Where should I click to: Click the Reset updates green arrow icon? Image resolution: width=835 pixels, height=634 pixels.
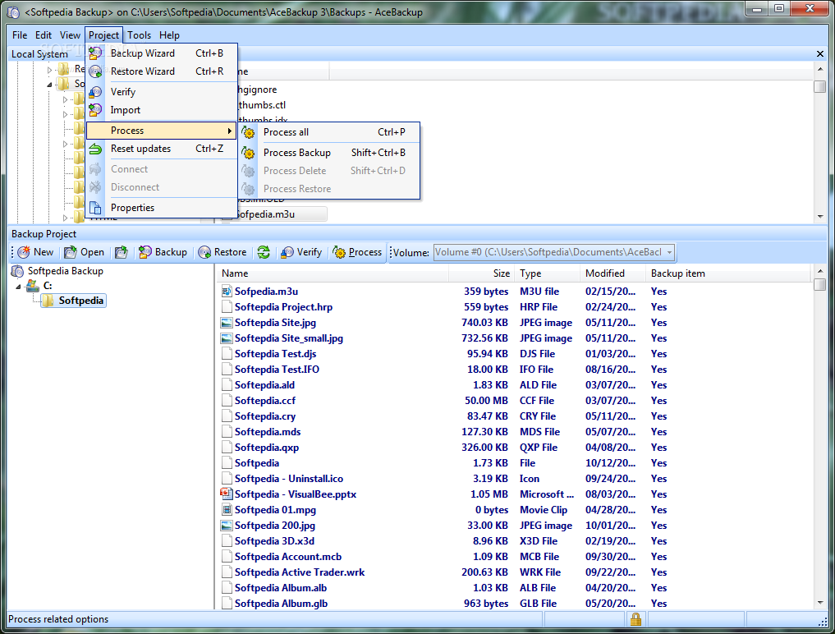coord(95,149)
